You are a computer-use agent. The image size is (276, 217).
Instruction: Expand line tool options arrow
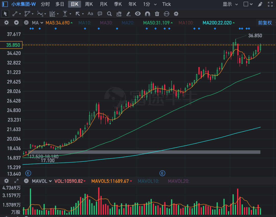(20, 14)
